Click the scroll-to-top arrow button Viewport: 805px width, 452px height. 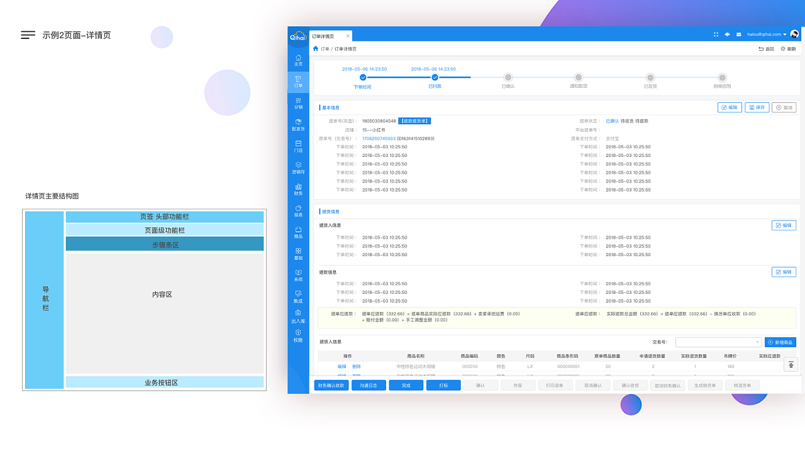(x=791, y=365)
